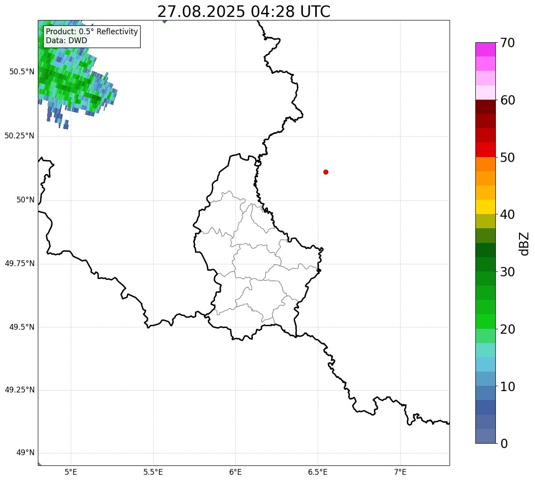Click the latitude label 50.5°N
The image size is (535, 481).
pos(21,72)
